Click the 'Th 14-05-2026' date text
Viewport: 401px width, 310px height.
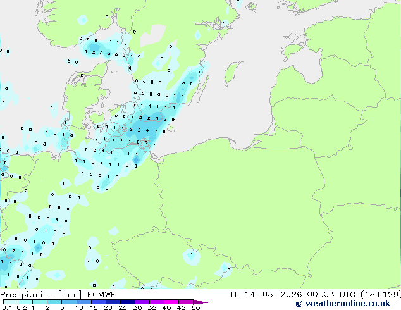[266, 295]
